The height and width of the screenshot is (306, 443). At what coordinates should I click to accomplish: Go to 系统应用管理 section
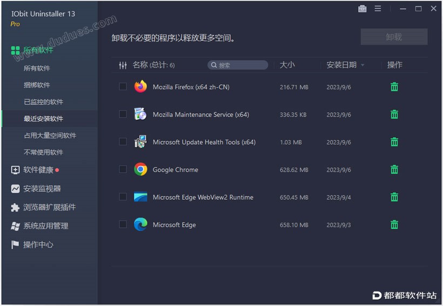[45, 226]
